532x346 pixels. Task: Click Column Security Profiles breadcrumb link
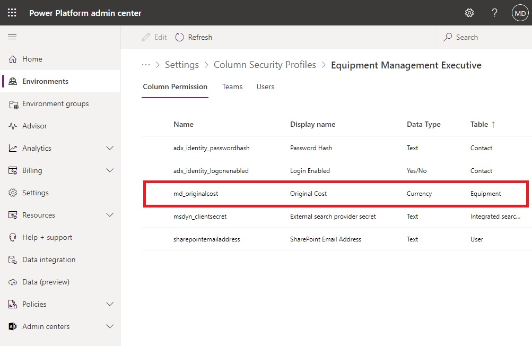coord(265,65)
